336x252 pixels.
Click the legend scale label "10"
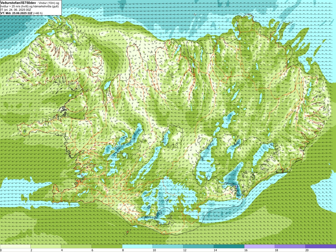click(154, 250)
